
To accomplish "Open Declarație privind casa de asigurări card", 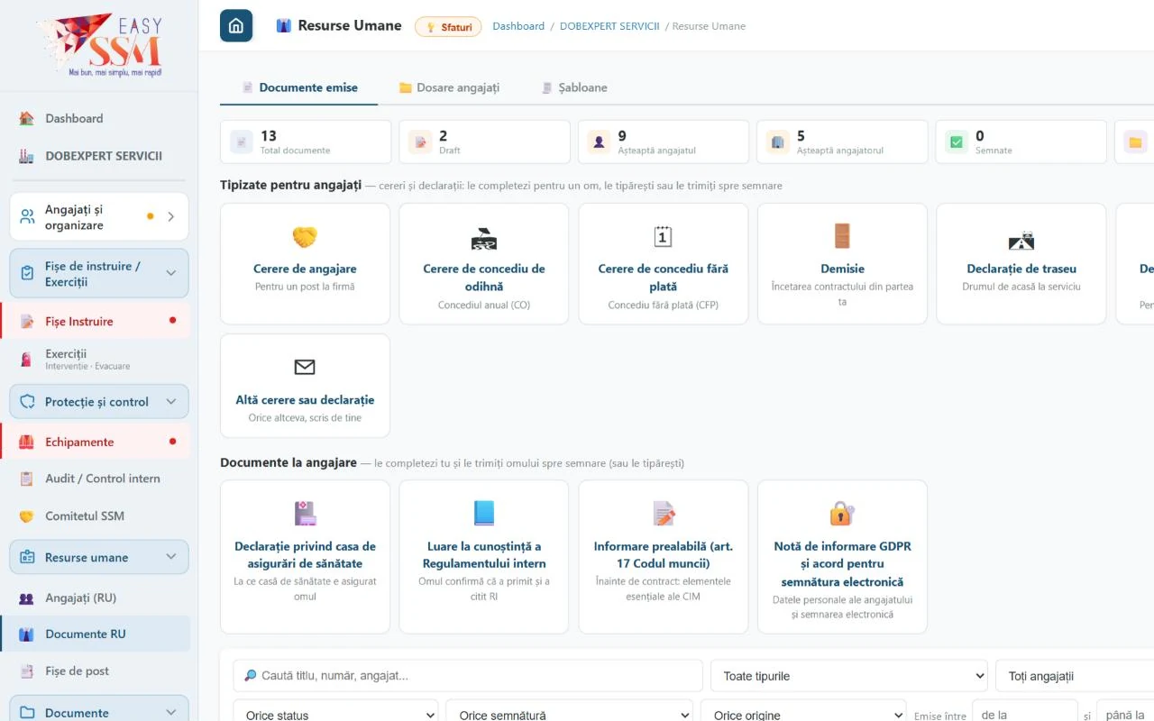I will pos(305,557).
